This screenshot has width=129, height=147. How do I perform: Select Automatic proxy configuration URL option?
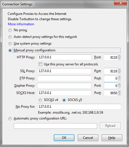point(10,119)
